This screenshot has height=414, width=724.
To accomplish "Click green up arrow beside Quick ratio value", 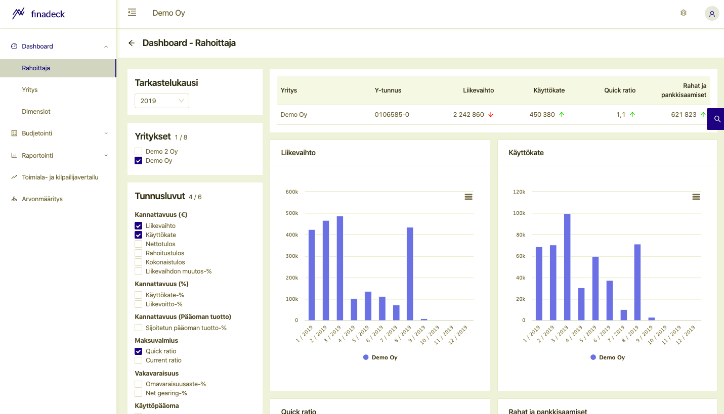I will point(632,115).
